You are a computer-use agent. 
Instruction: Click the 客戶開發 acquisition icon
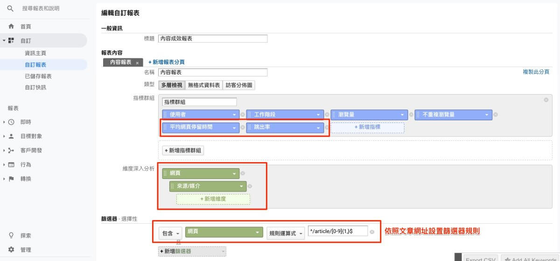(11, 151)
